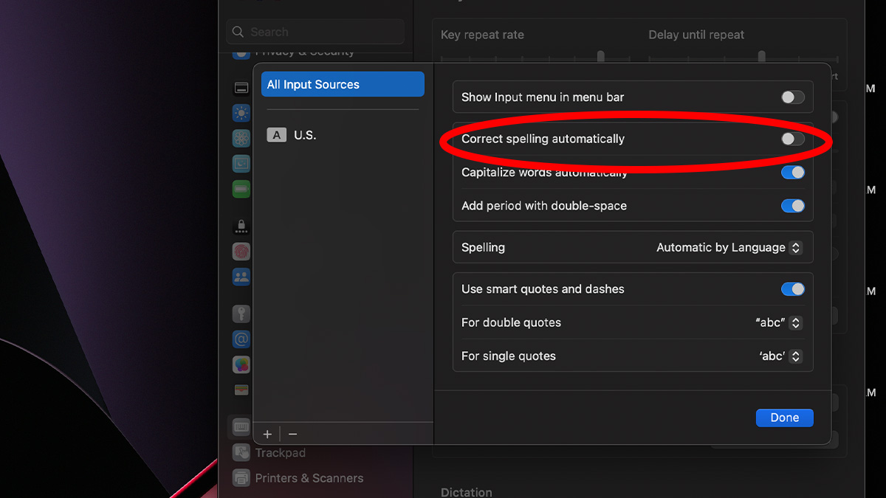This screenshot has width=886, height=498.
Task: Enable Correct spelling automatically
Action: pyautogui.click(x=792, y=139)
